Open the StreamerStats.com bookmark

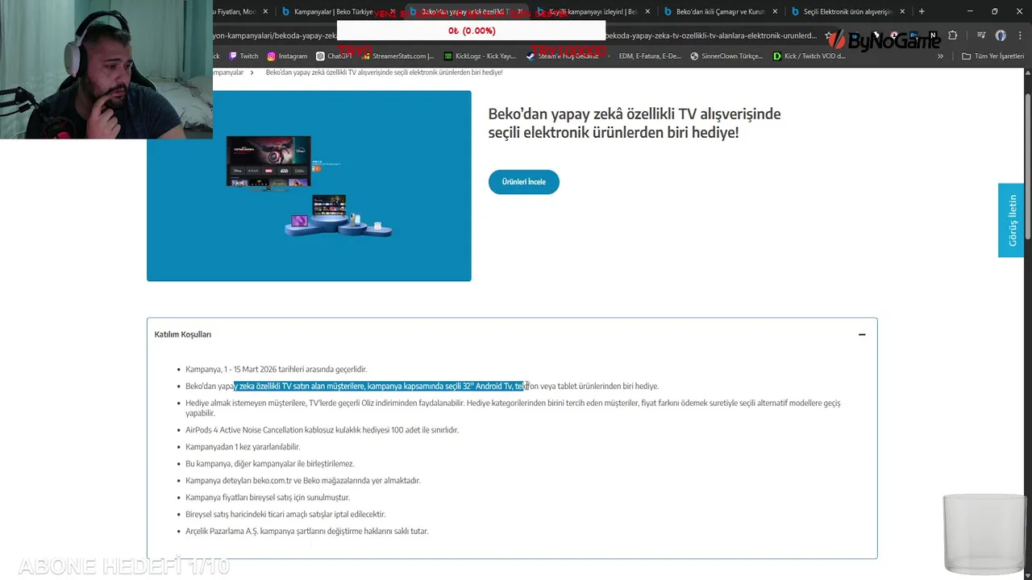tap(397, 56)
